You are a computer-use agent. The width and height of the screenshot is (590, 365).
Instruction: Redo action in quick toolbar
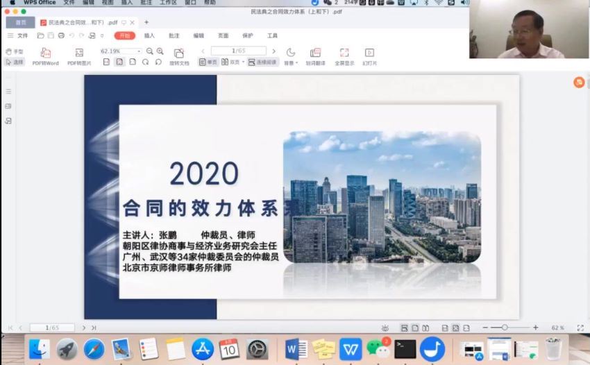[x=82, y=36]
